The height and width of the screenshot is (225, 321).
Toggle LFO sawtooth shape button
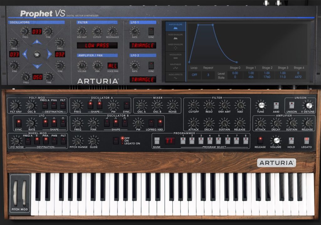45,123
